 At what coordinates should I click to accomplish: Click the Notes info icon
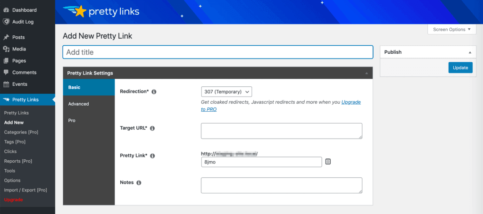(x=139, y=183)
